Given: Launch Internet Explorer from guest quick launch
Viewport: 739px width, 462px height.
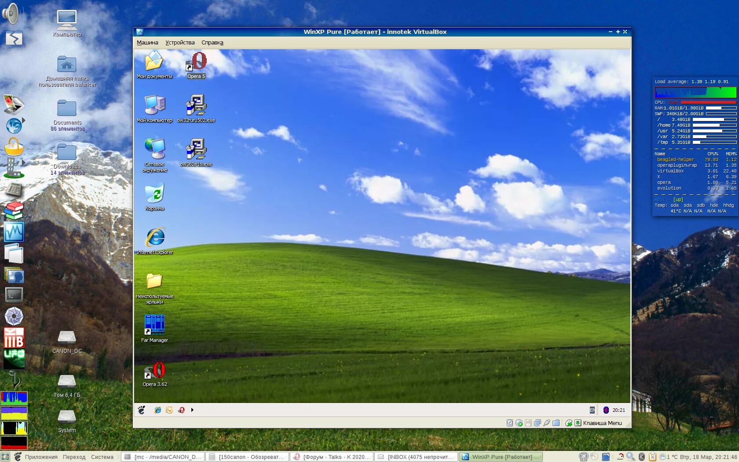Looking at the screenshot, I should click(157, 410).
